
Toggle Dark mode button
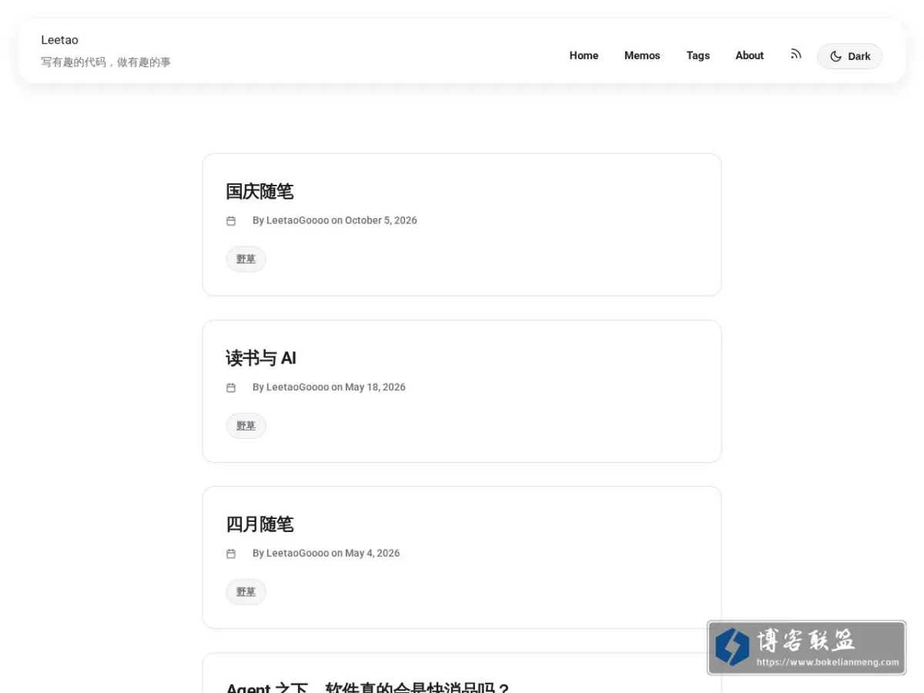click(849, 56)
